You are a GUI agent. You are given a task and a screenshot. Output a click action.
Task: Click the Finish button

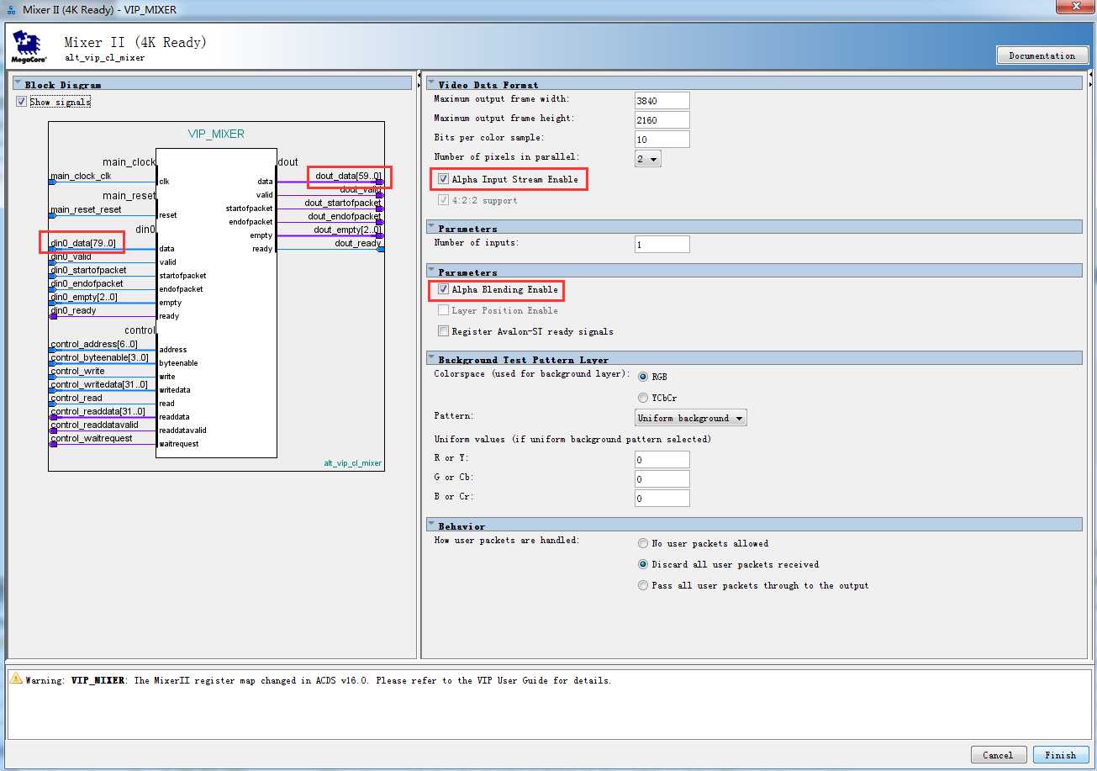click(x=1061, y=754)
